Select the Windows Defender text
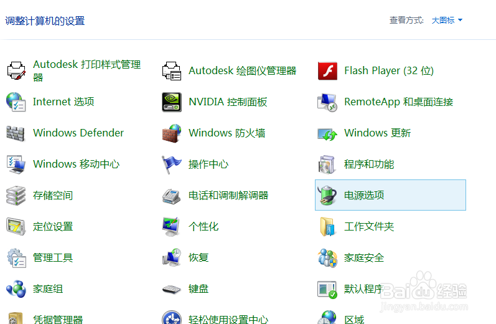This screenshot has width=496, height=324. point(78,133)
